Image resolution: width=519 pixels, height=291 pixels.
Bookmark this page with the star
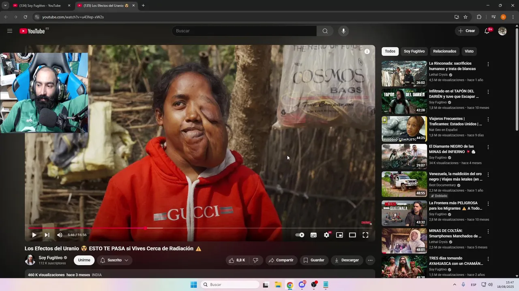pos(465,17)
